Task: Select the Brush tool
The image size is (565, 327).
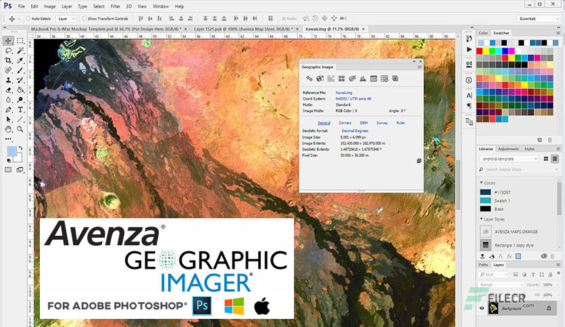Action: click(20, 70)
